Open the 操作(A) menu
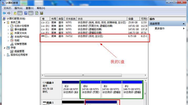 coord(18,8)
